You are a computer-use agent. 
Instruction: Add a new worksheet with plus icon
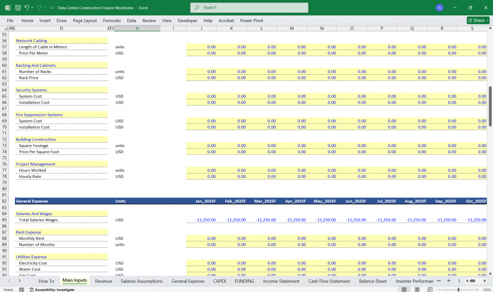pyautogui.click(x=449, y=281)
